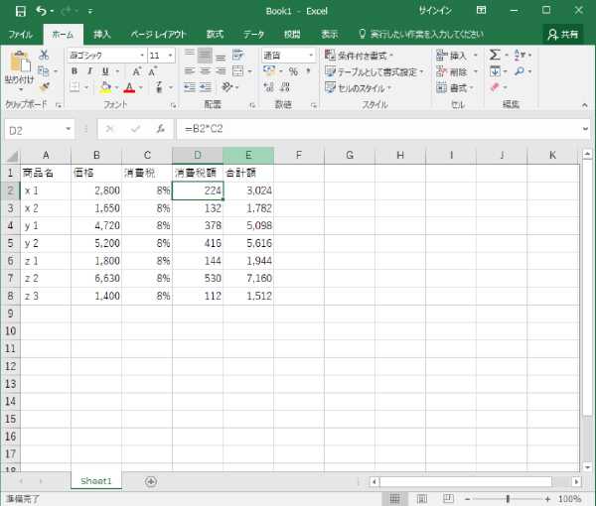The width and height of the screenshot is (596, 506).
Task: Select cell E2 containing 3,024
Action: coord(248,190)
